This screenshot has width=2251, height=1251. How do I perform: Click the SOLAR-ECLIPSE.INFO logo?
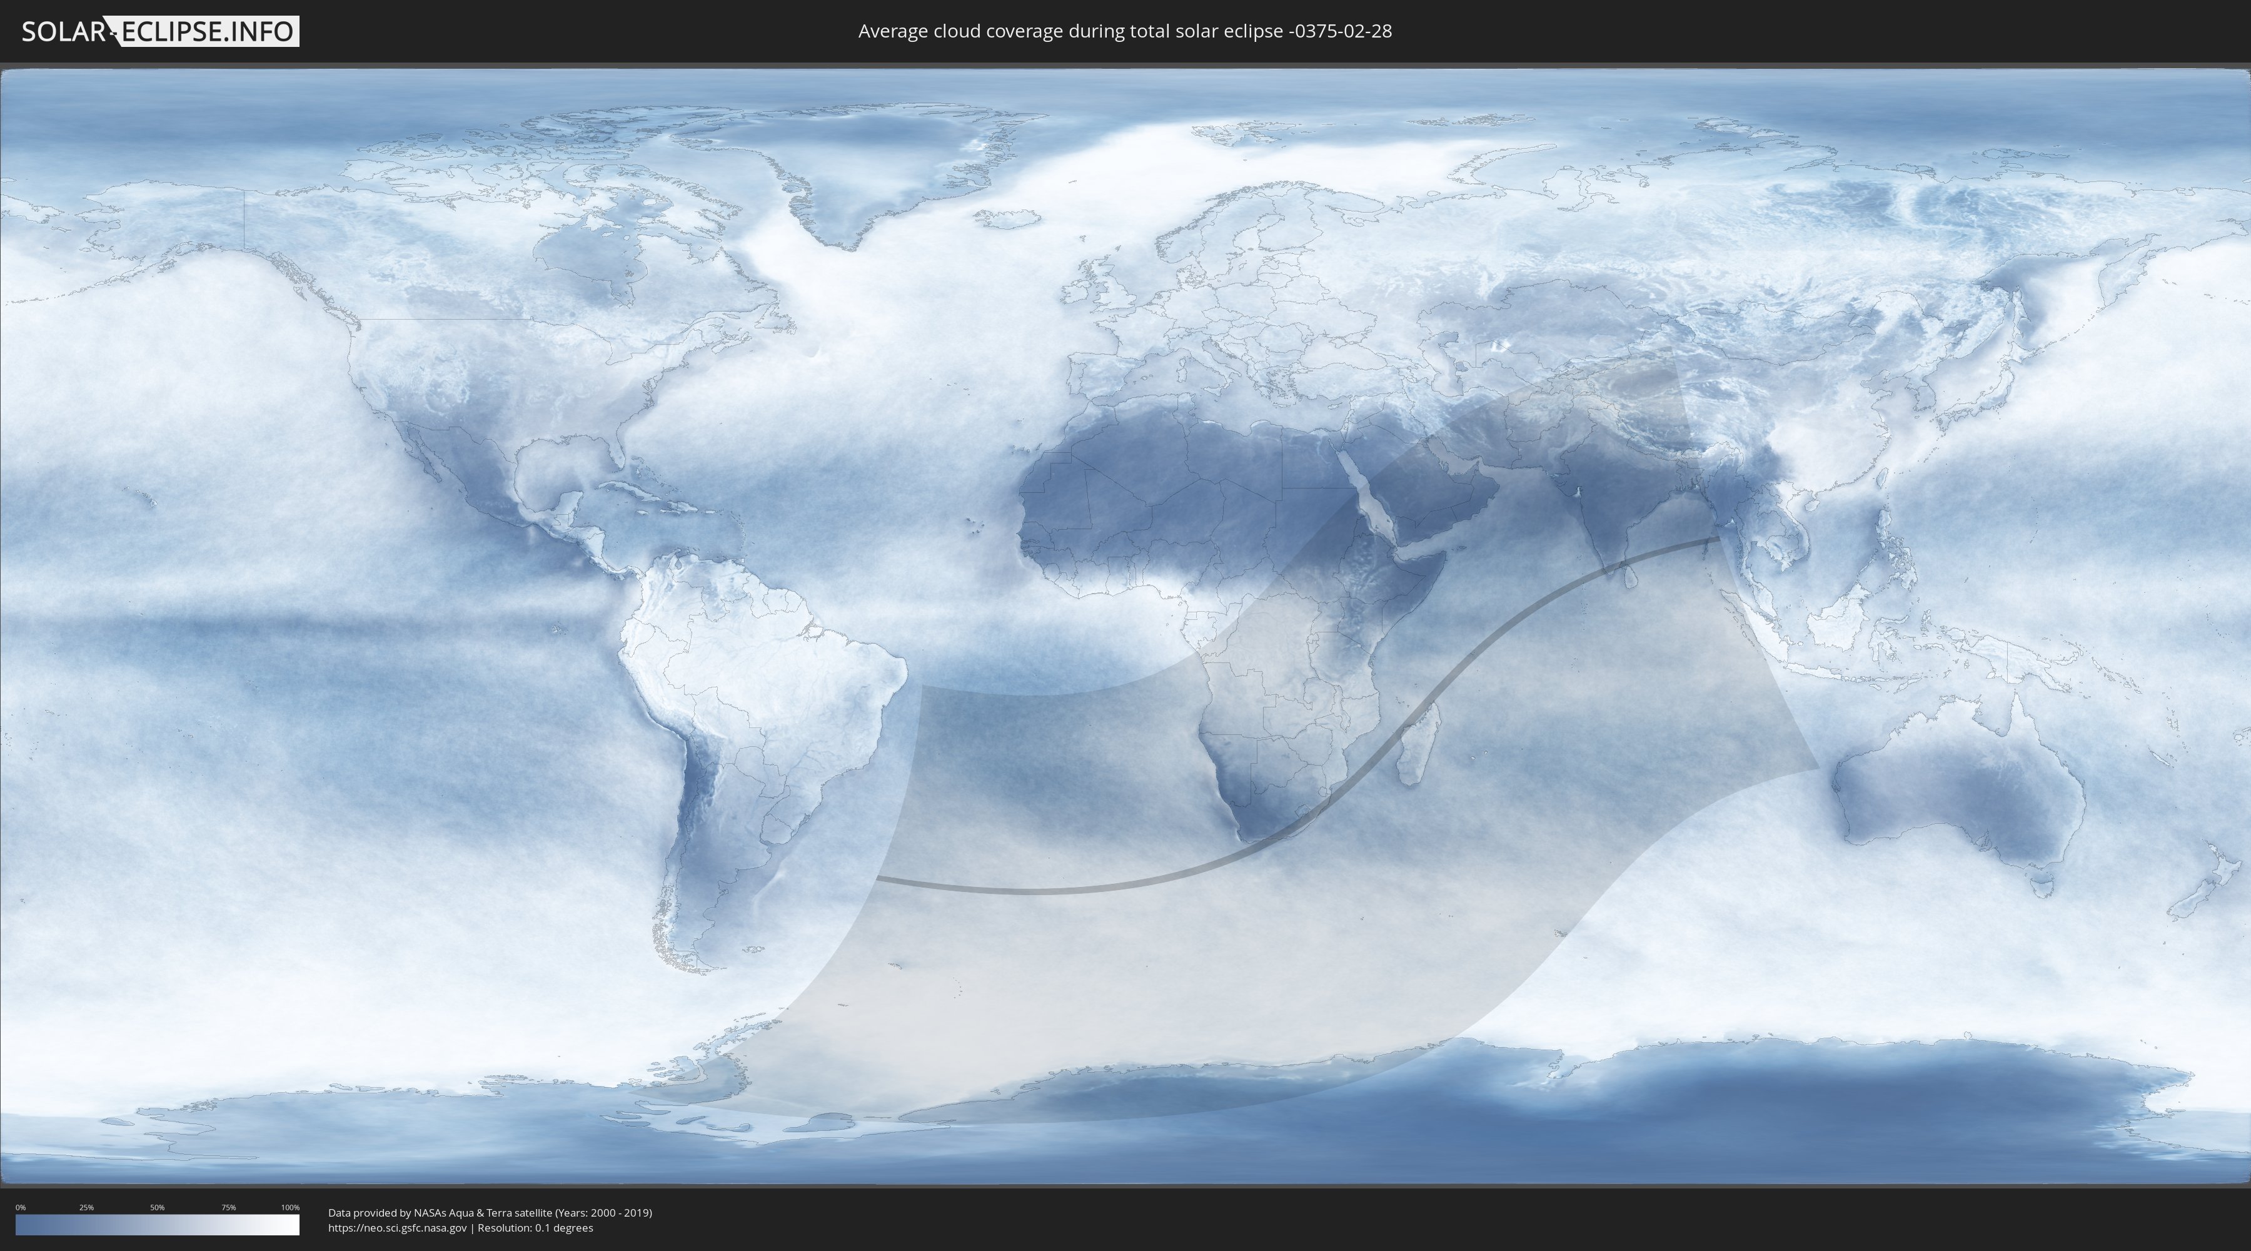[160, 31]
